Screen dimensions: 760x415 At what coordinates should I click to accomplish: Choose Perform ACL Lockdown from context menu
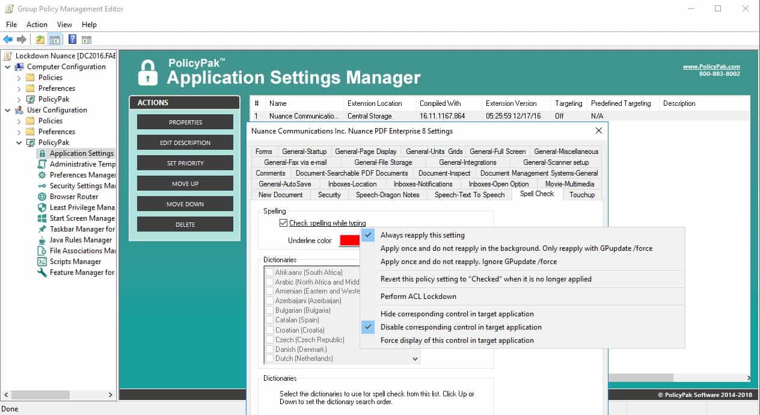(x=418, y=297)
